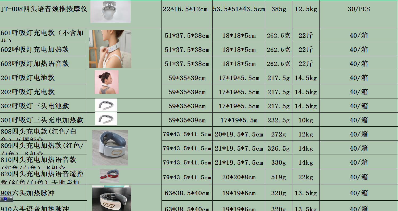
Task: Select the '12kg' cell
Action: pos(306,134)
